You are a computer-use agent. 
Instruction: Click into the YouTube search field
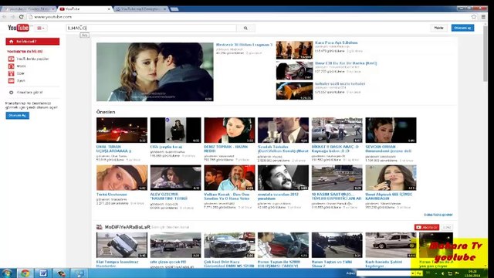pos(151,28)
